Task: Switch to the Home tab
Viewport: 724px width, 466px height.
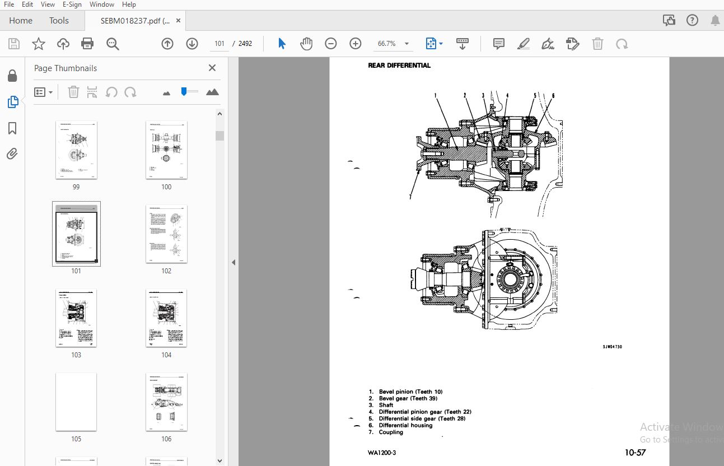Action: tap(21, 21)
